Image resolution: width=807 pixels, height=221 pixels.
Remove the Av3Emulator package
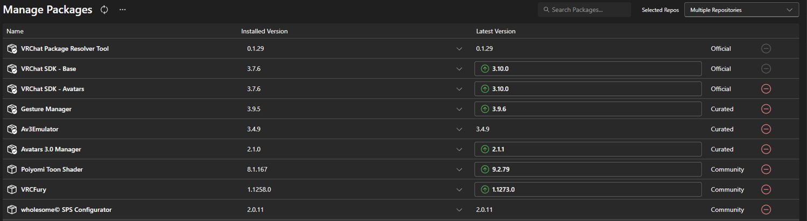coord(766,129)
